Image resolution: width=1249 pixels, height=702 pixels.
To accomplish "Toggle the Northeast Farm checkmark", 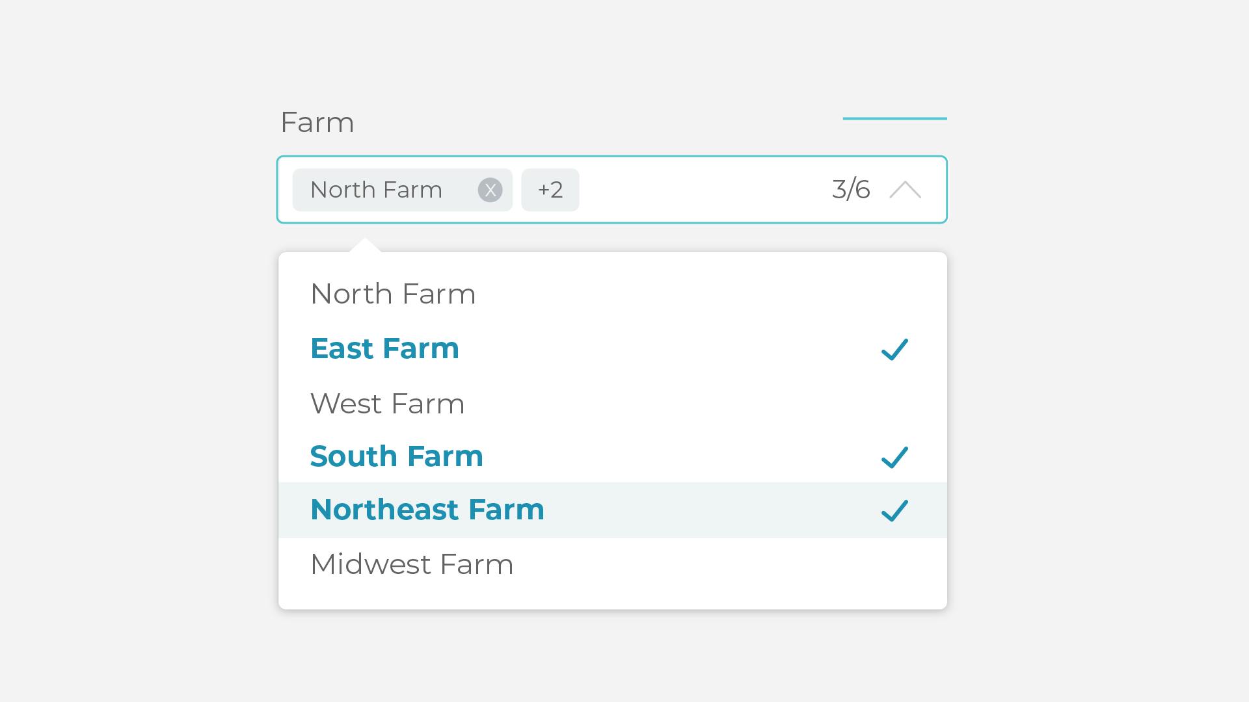I will [x=894, y=510].
